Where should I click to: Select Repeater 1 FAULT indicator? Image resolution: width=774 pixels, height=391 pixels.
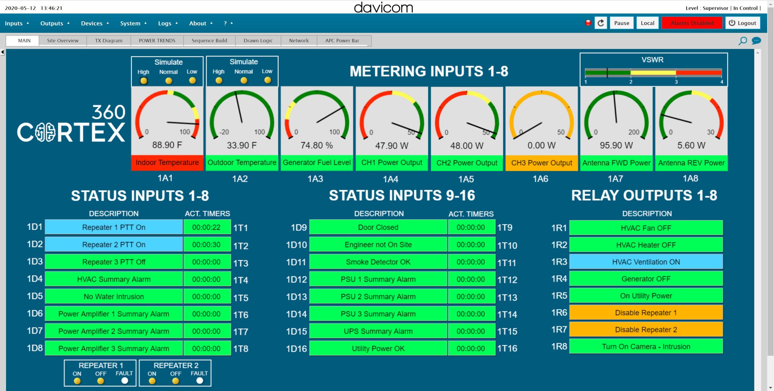pyautogui.click(x=125, y=381)
